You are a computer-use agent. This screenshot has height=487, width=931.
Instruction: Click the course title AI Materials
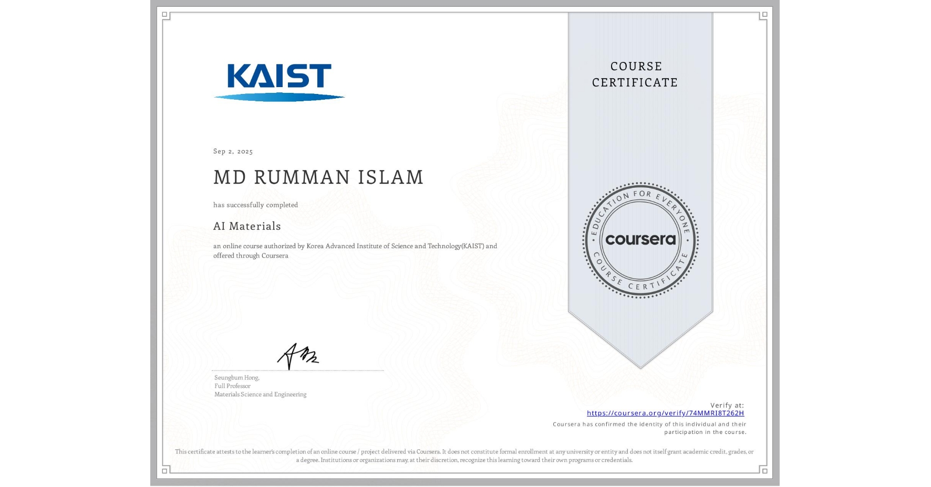coord(247,226)
